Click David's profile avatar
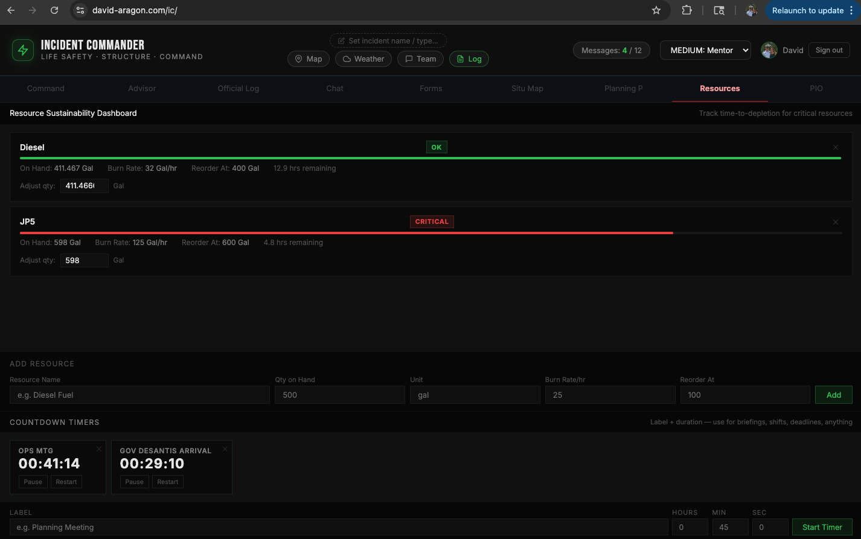The width and height of the screenshot is (861, 539). [x=769, y=50]
